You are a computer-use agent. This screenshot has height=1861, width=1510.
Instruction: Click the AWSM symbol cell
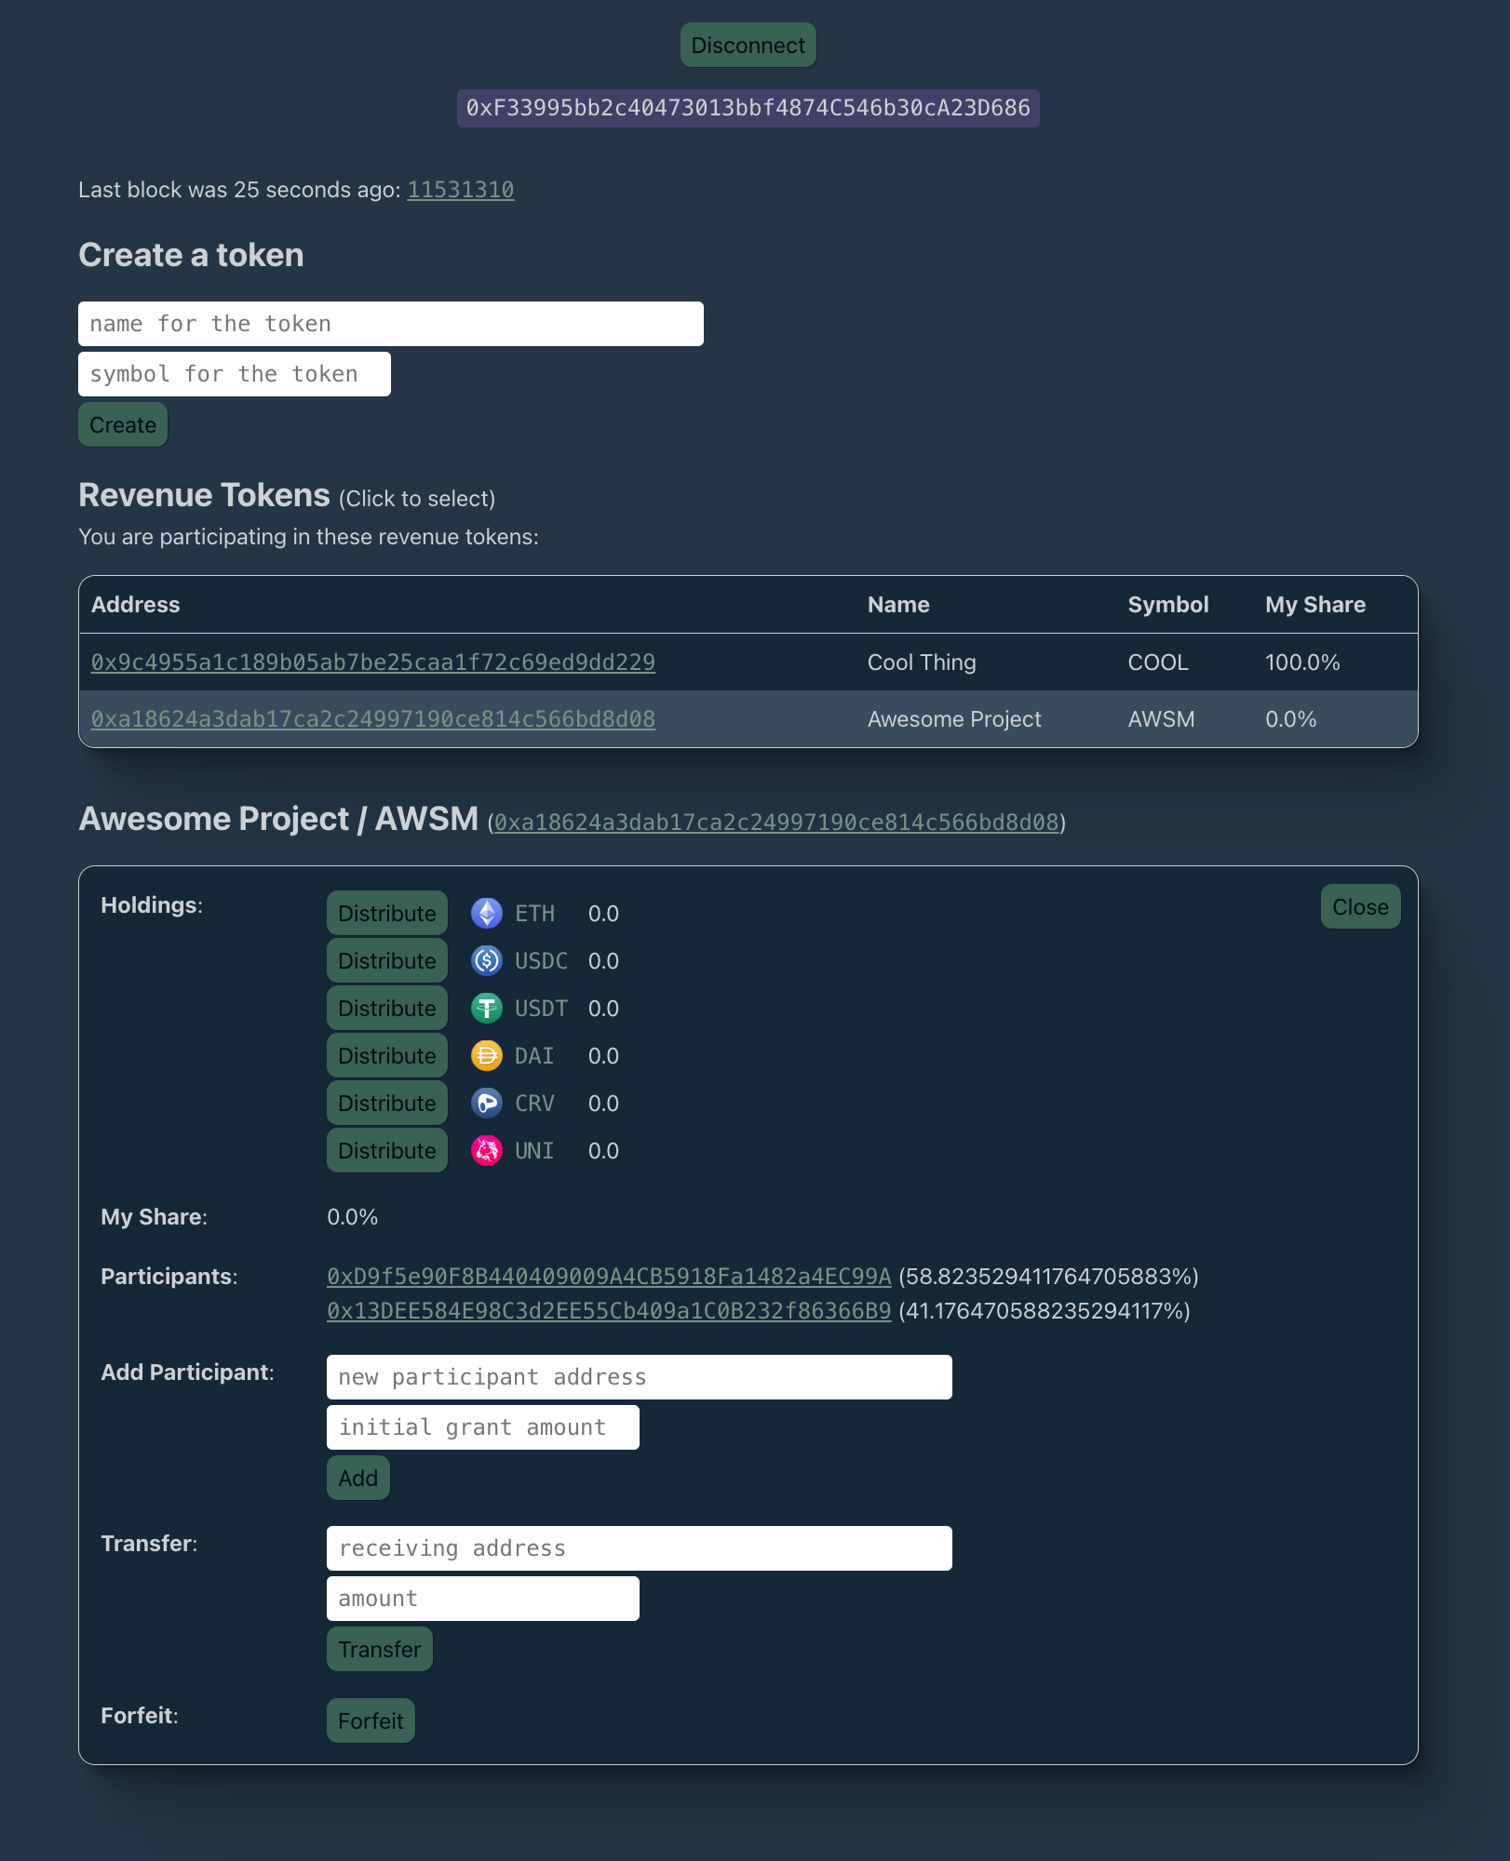(1161, 719)
